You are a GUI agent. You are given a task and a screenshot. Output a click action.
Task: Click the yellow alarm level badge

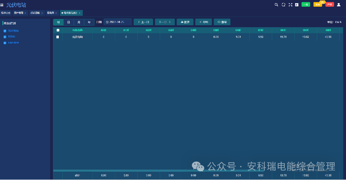point(318,5)
